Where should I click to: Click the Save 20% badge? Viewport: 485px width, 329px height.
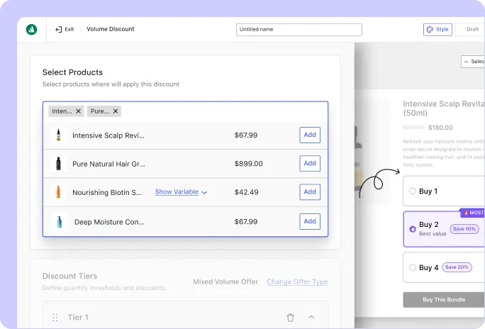(457, 267)
